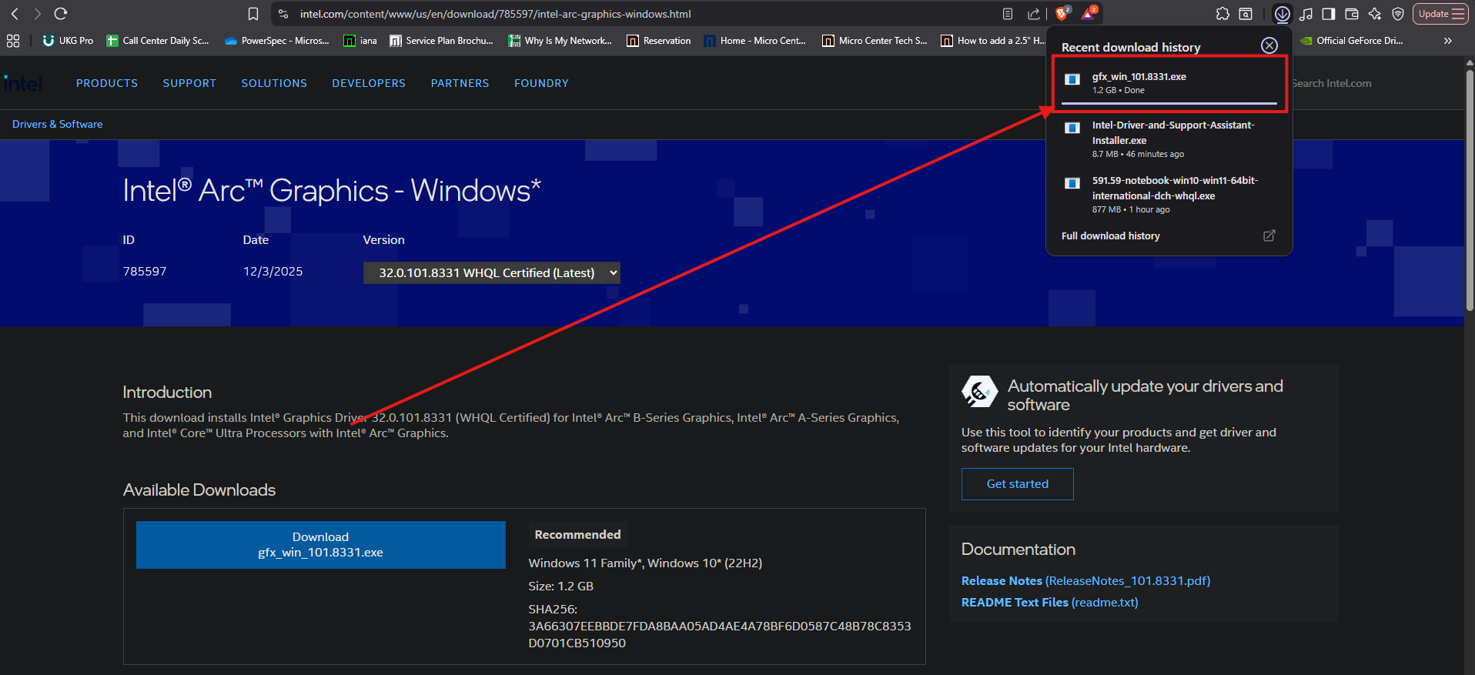1475x675 pixels.
Task: Click the address bar URL
Action: 495,14
